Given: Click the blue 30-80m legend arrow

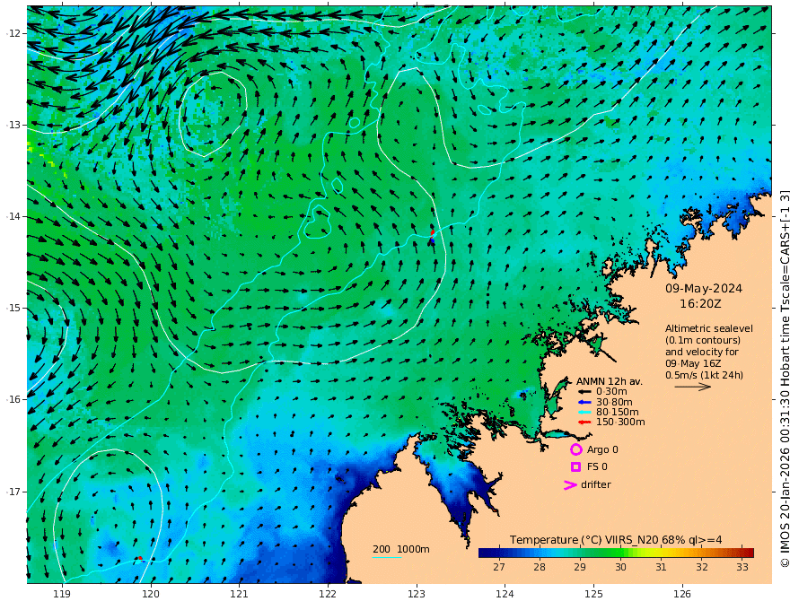Looking at the screenshot, I should click(x=584, y=402).
